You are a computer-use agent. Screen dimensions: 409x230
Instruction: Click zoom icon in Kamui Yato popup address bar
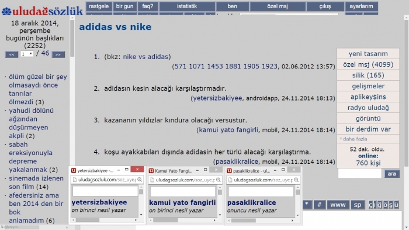(219, 180)
